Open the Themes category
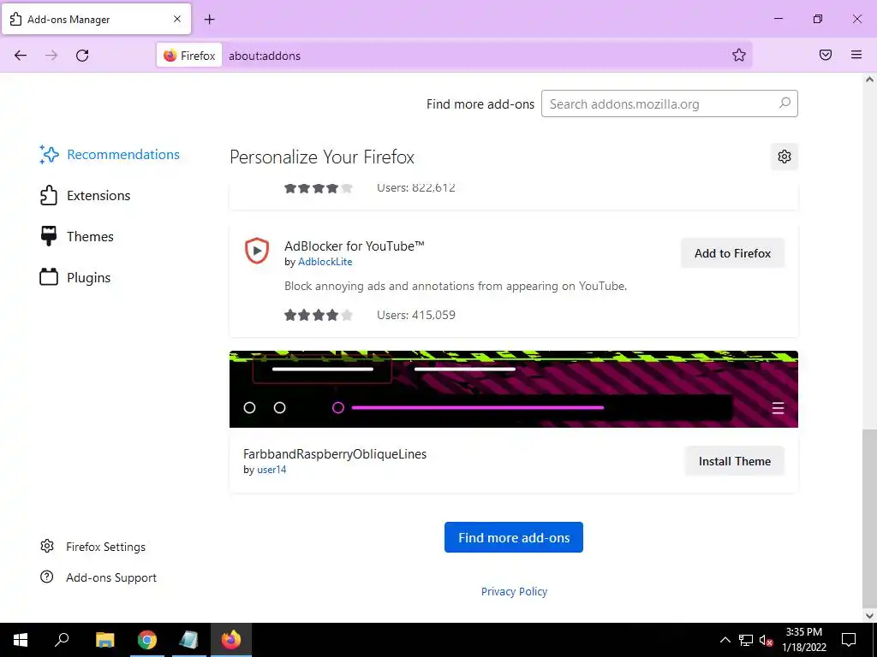This screenshot has height=657, width=877. click(76, 237)
